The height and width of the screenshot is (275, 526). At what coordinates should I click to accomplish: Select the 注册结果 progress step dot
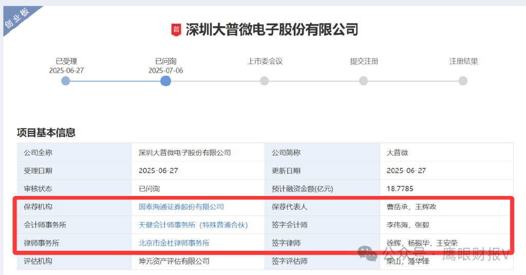click(463, 81)
